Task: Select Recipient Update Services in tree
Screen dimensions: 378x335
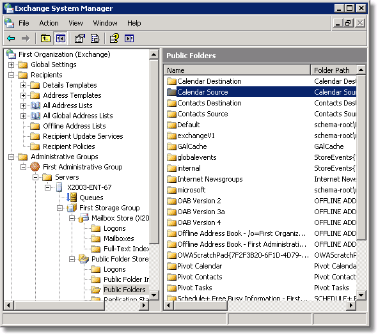Action: tap(83, 136)
